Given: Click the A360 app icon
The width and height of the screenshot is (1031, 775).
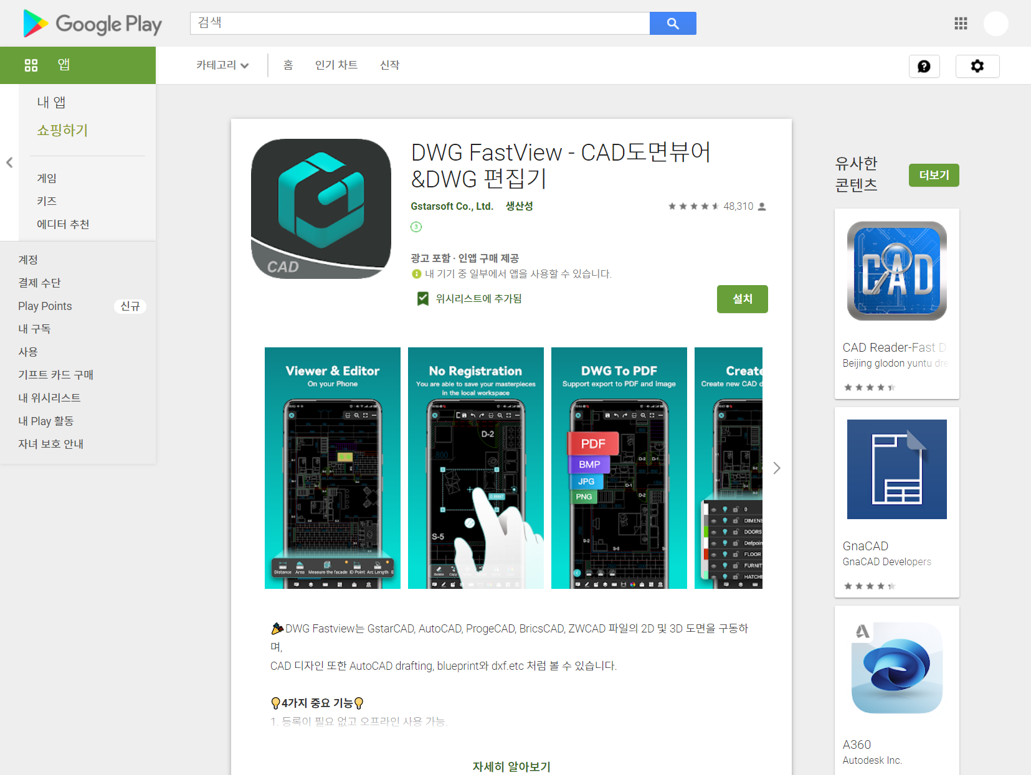Looking at the screenshot, I should click(x=897, y=668).
